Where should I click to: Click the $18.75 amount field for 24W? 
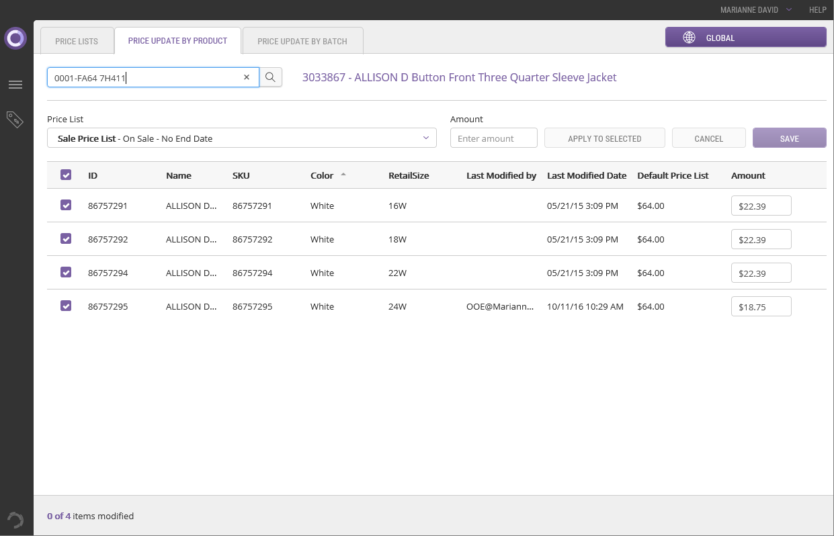coord(761,306)
